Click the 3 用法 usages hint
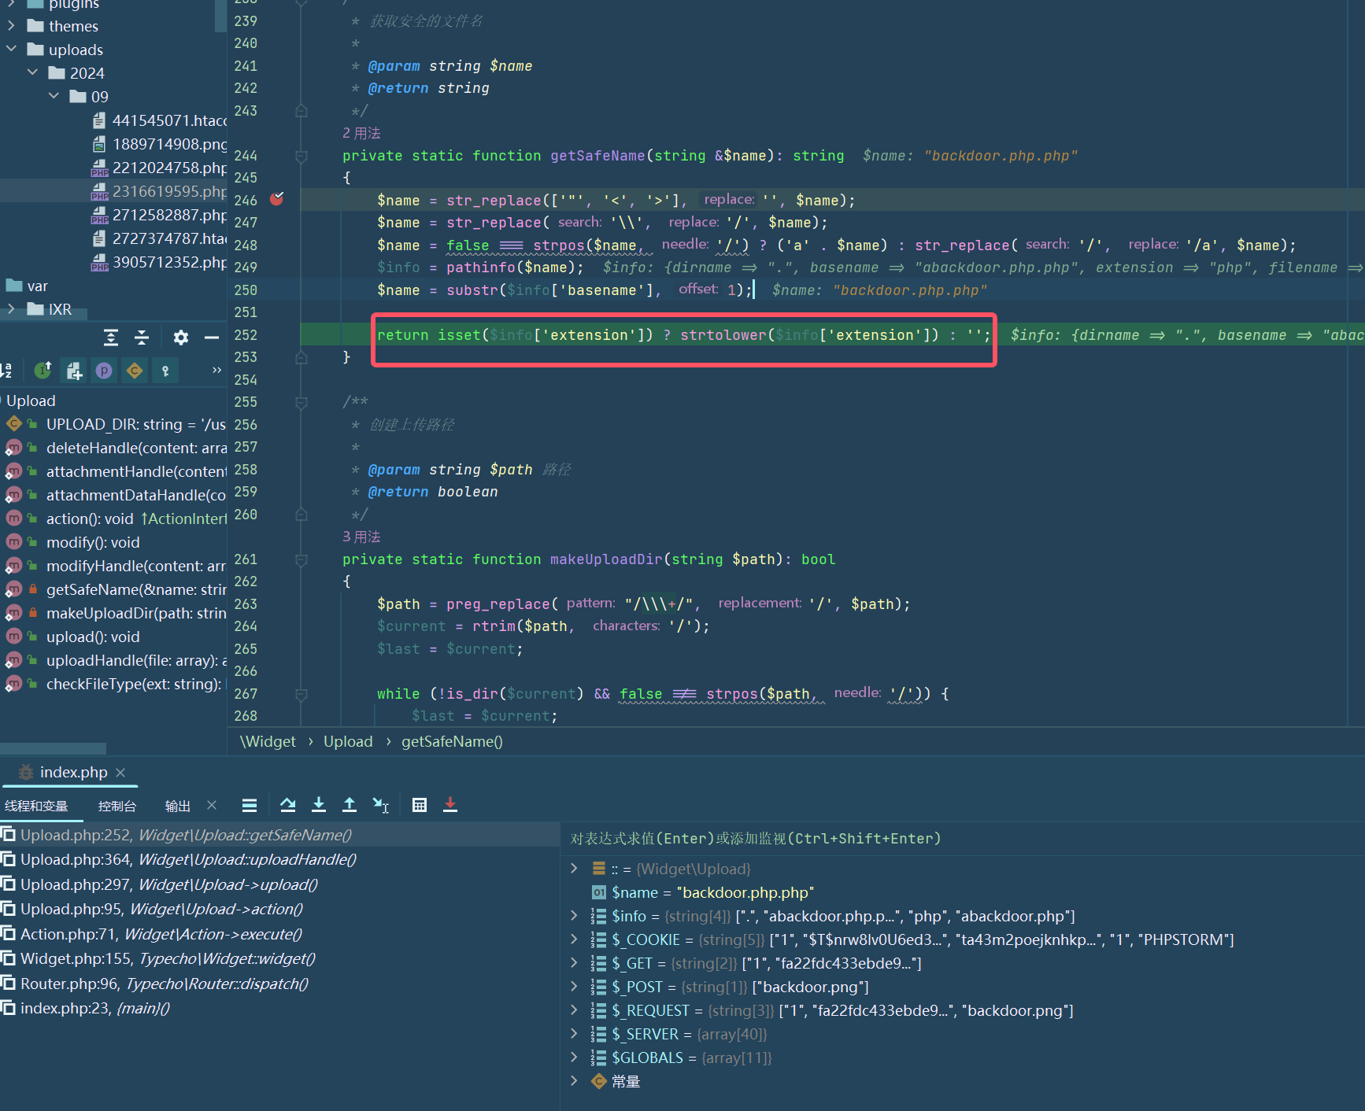Viewport: 1365px width, 1111px height. pyautogui.click(x=361, y=537)
